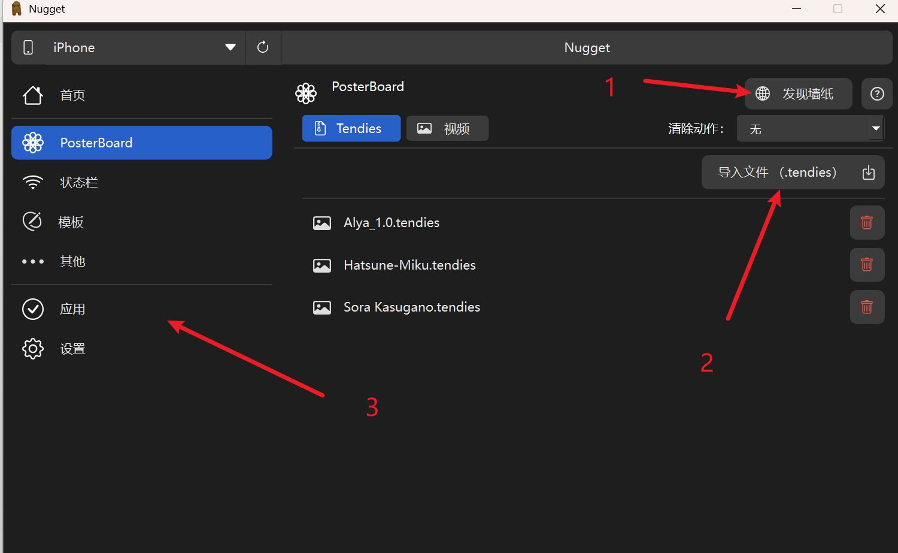Expand the 清除动作 dropdown

point(810,129)
